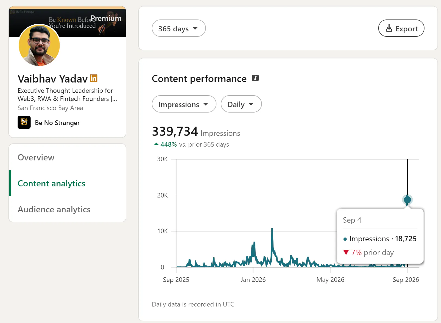Click the 448% vs. prior 365 days text
This screenshot has height=323, width=441.
(x=191, y=144)
